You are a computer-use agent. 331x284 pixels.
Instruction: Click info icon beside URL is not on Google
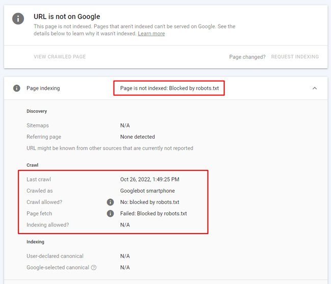[x=18, y=18]
